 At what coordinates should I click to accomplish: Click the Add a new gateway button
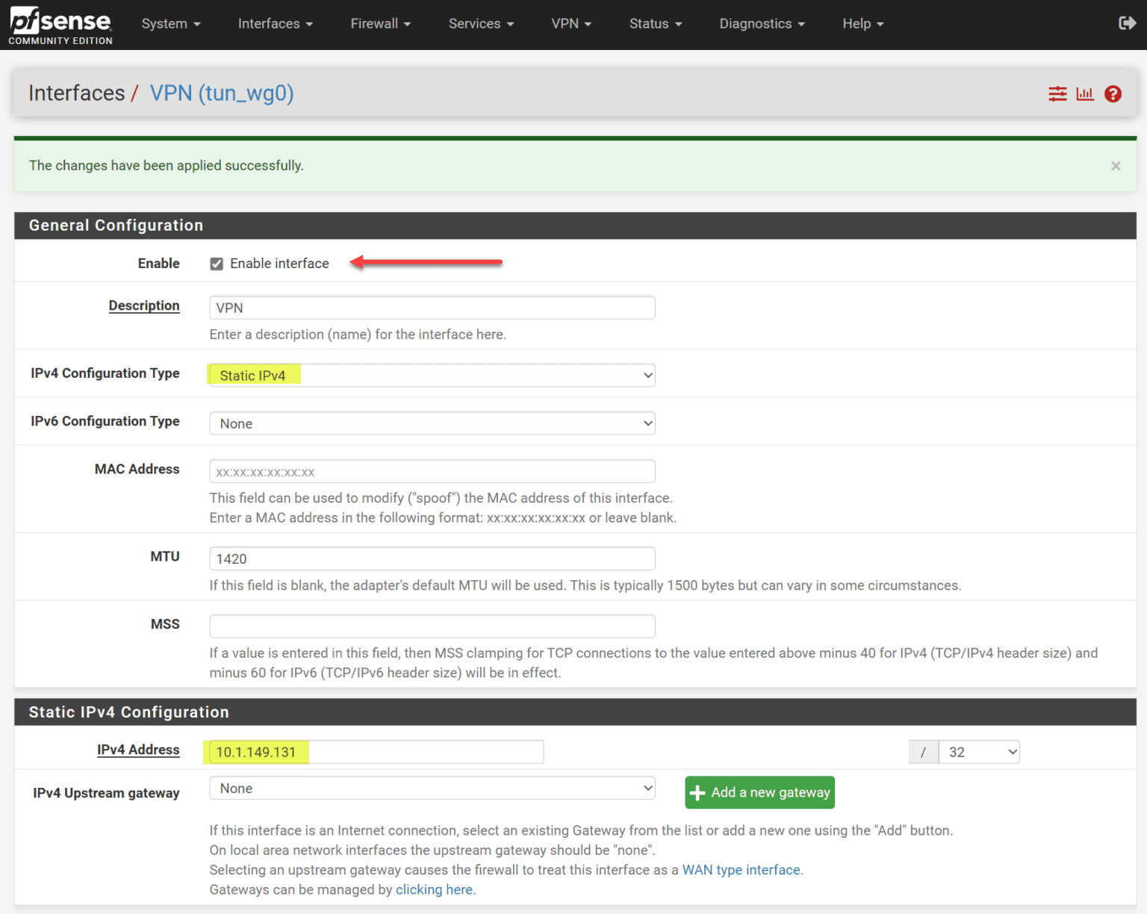[x=759, y=792]
